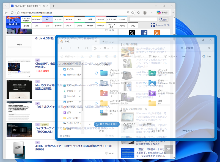
Task: Open the Facebook icon on PC Watch
Action: click(144, 33)
